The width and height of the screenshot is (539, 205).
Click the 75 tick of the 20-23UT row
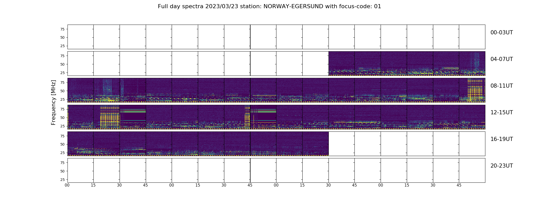click(62, 163)
